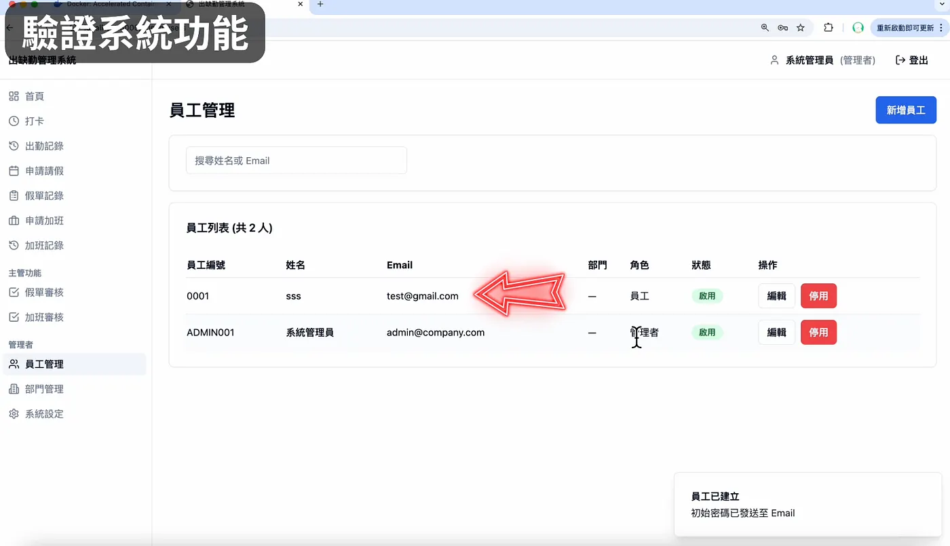Click the 申請請假 calendar icon
This screenshot has width=950, height=546.
pos(14,171)
